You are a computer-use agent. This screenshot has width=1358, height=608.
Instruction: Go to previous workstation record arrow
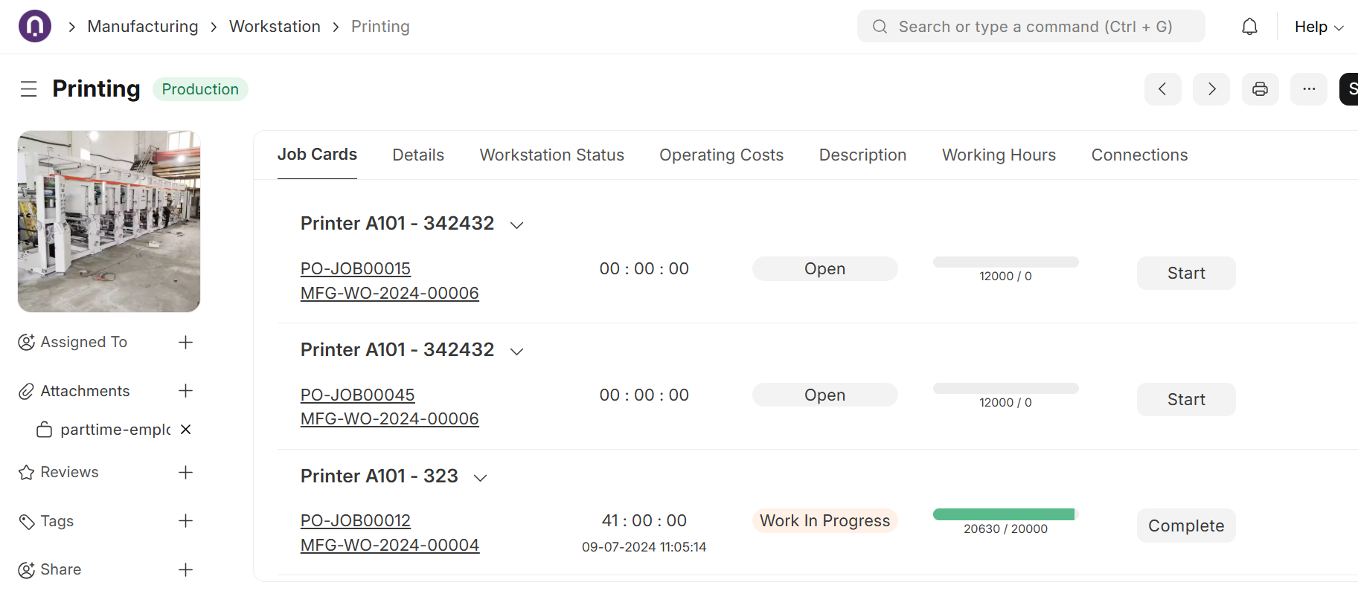point(1162,89)
